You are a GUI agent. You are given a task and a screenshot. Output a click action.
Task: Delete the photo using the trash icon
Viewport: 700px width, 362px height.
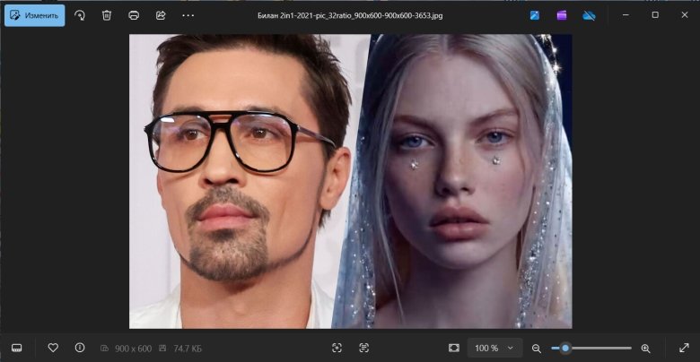[106, 15]
